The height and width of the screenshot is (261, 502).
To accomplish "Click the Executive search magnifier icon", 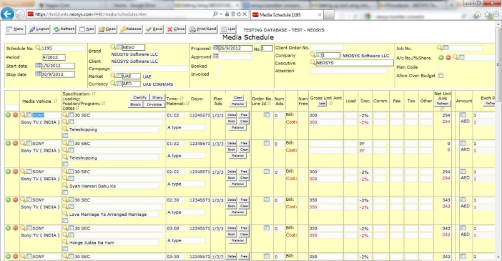I will coord(312,63).
